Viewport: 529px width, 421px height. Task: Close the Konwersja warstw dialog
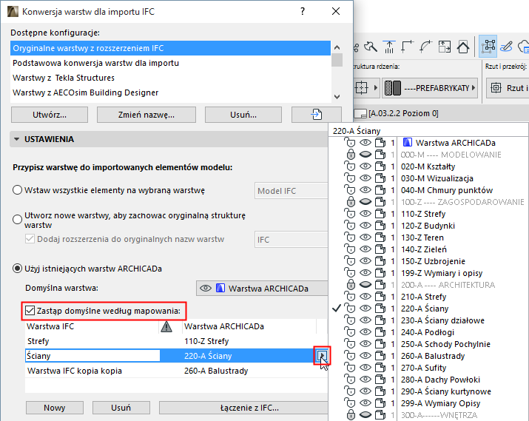(x=336, y=11)
